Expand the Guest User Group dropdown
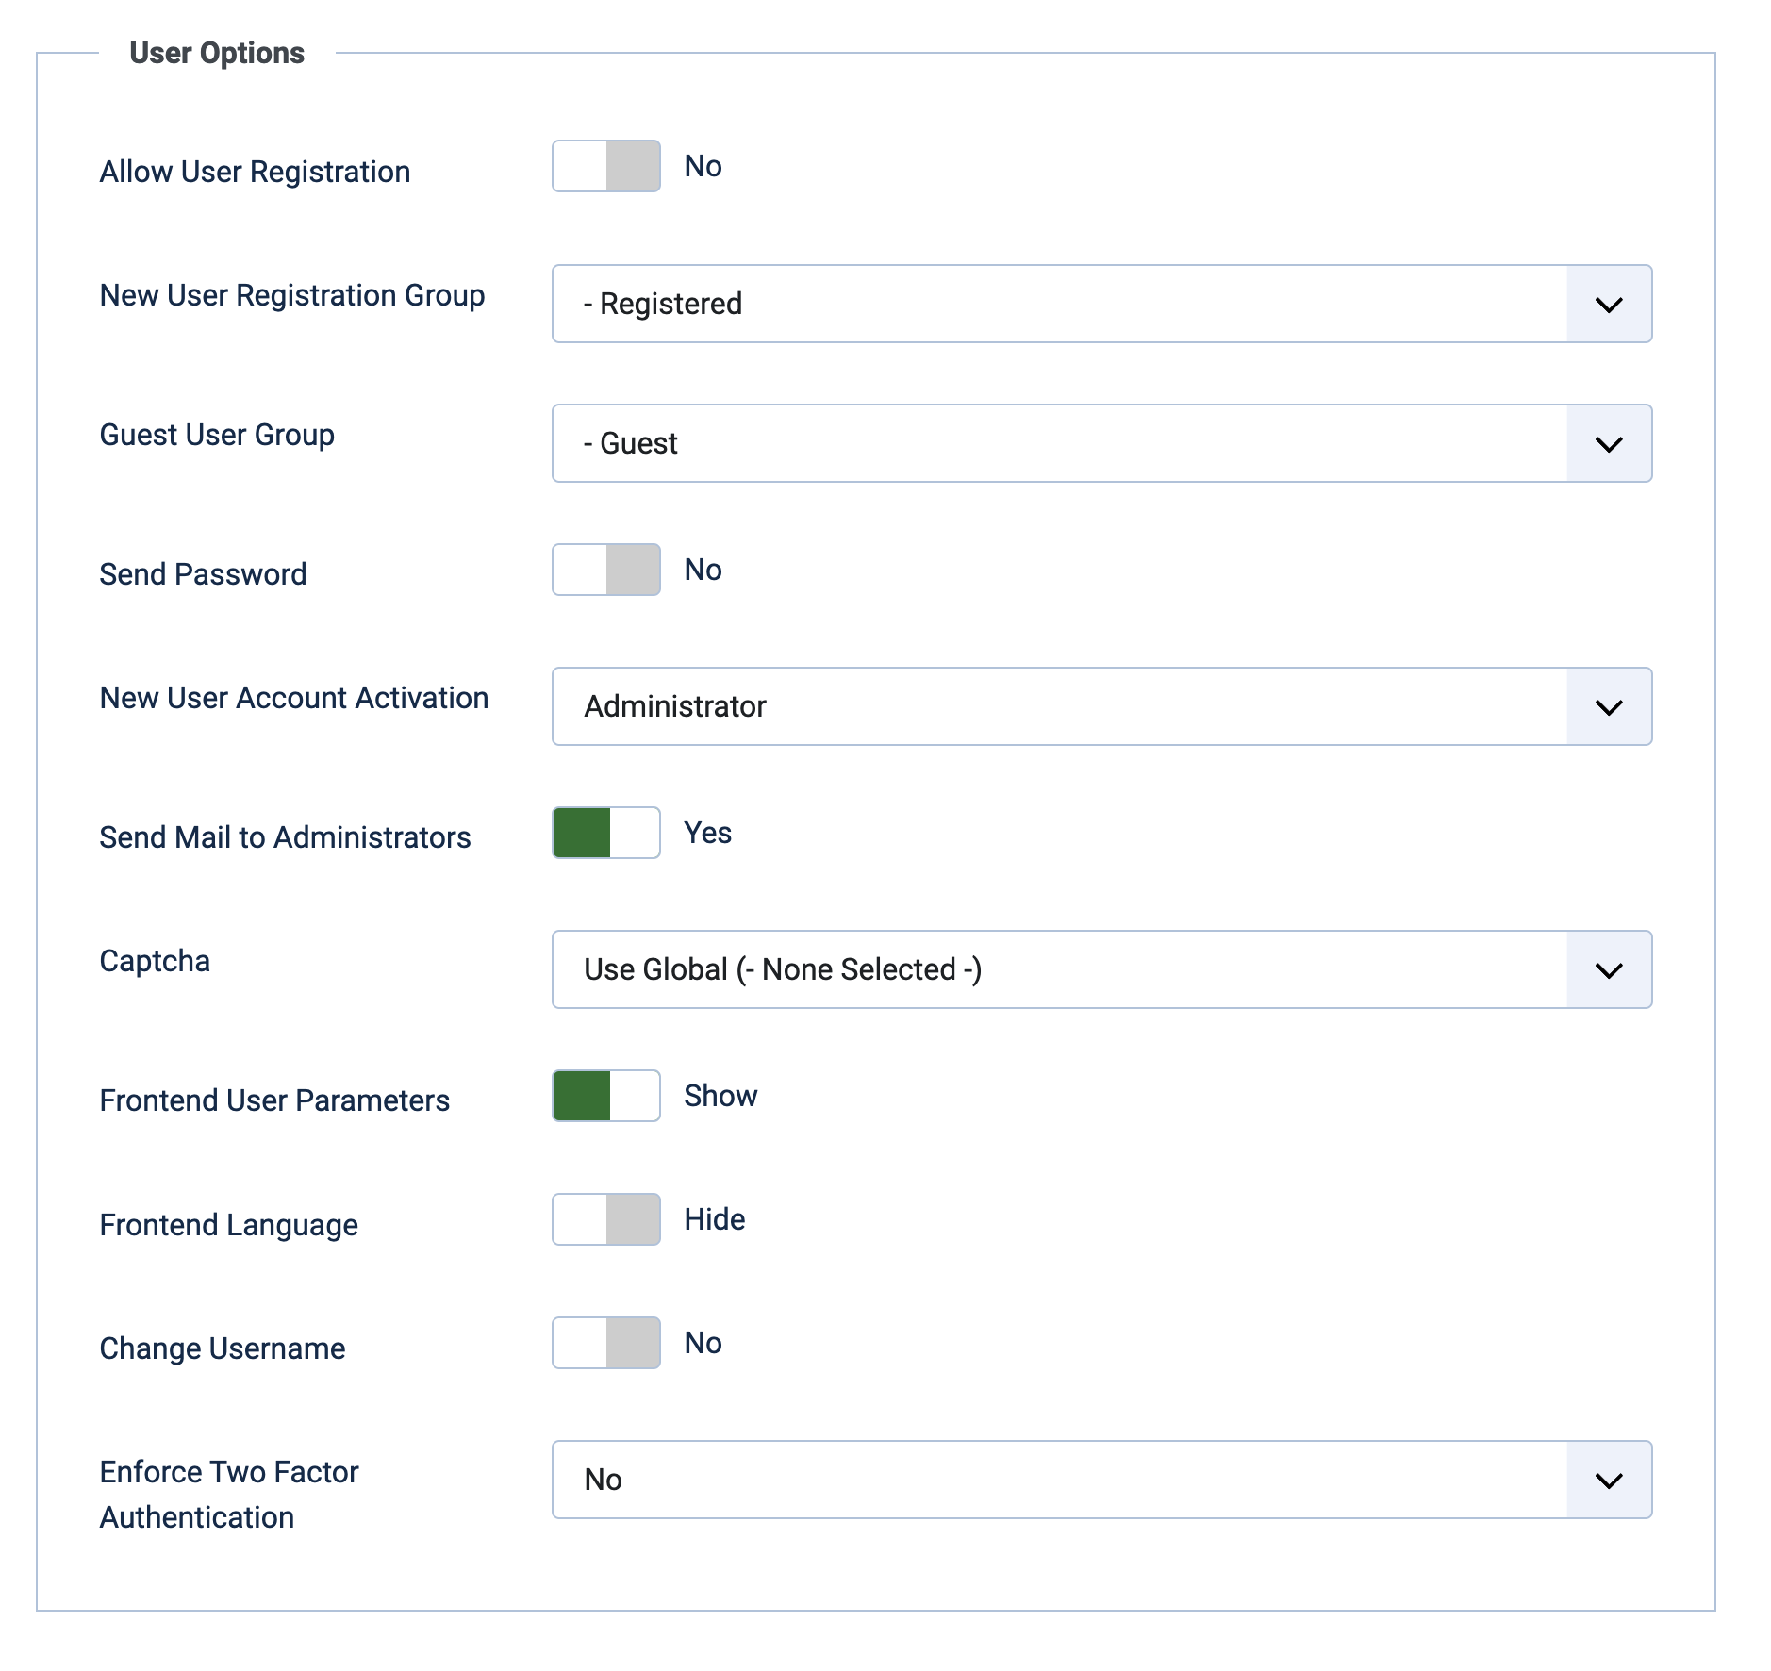The height and width of the screenshot is (1671, 1771). [x=1058, y=443]
